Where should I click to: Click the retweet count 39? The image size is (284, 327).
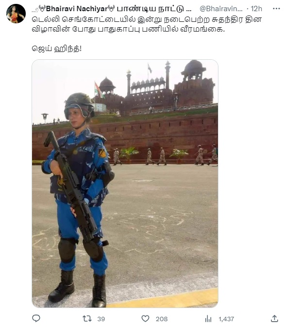point(101,319)
